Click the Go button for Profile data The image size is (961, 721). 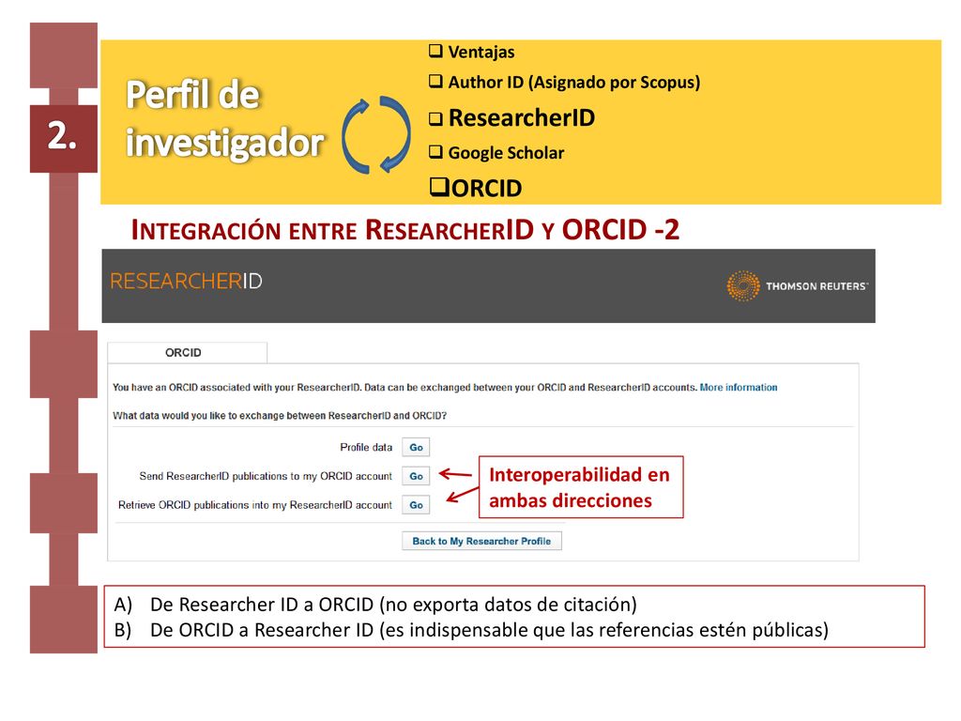point(416,447)
